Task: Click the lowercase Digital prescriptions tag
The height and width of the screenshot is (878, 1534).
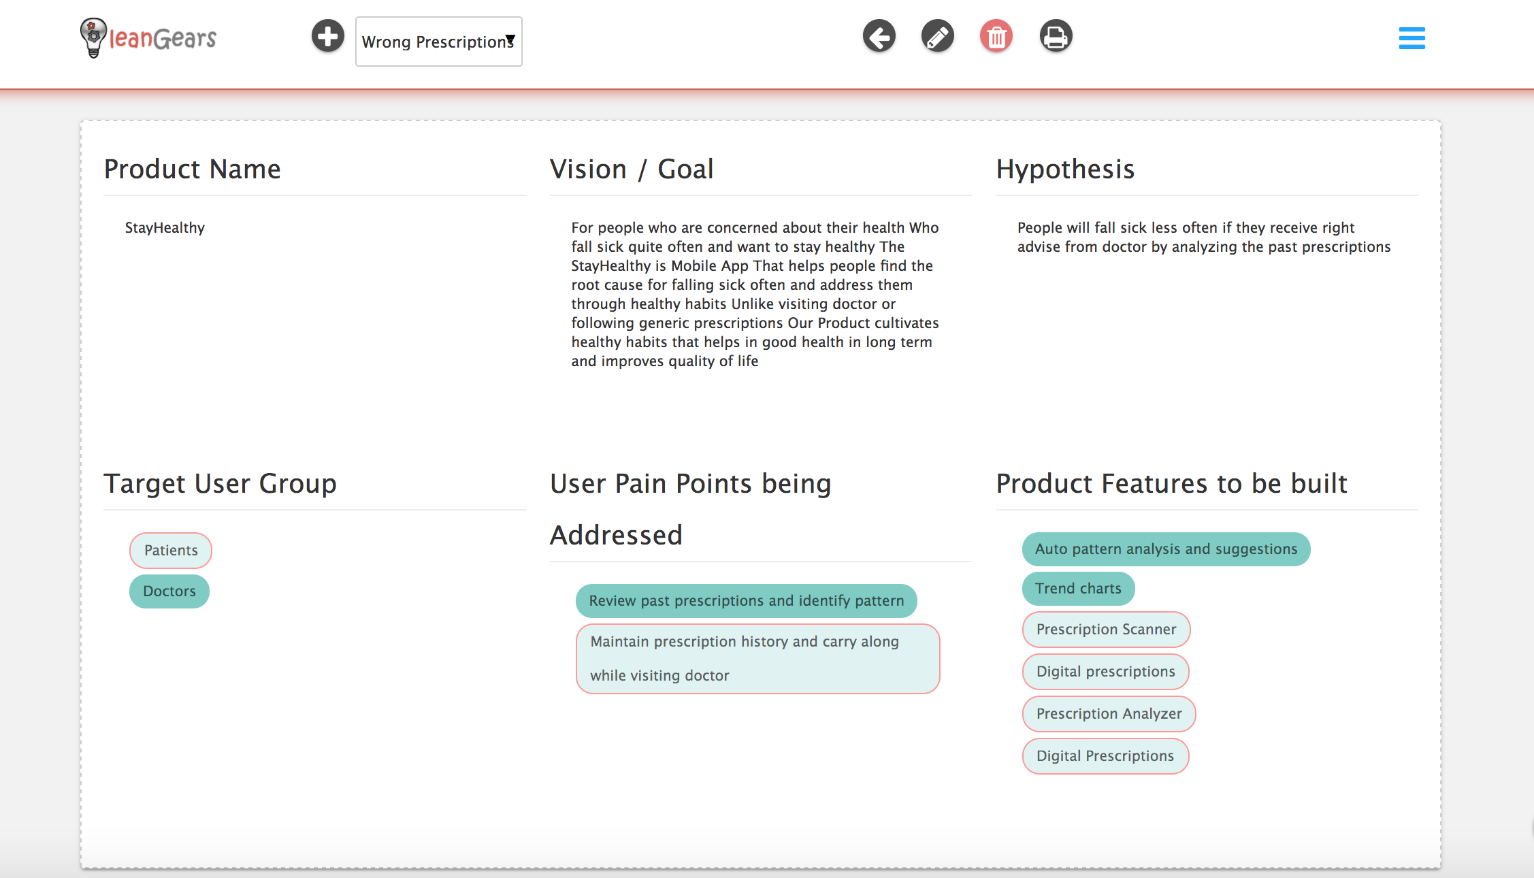Action: [1105, 671]
